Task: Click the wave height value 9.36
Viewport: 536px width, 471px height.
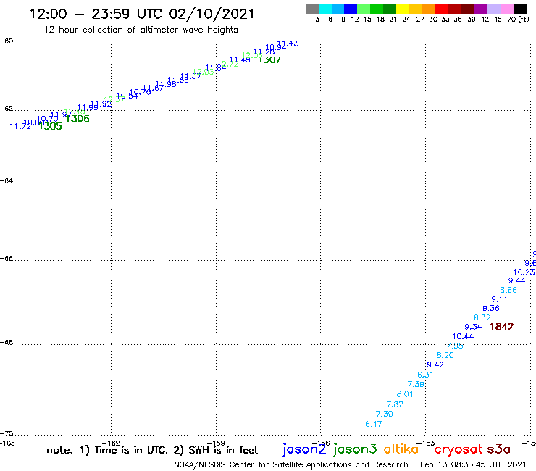Action: (491, 308)
